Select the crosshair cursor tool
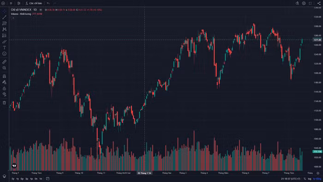323x182 pixels. pos(4,11)
